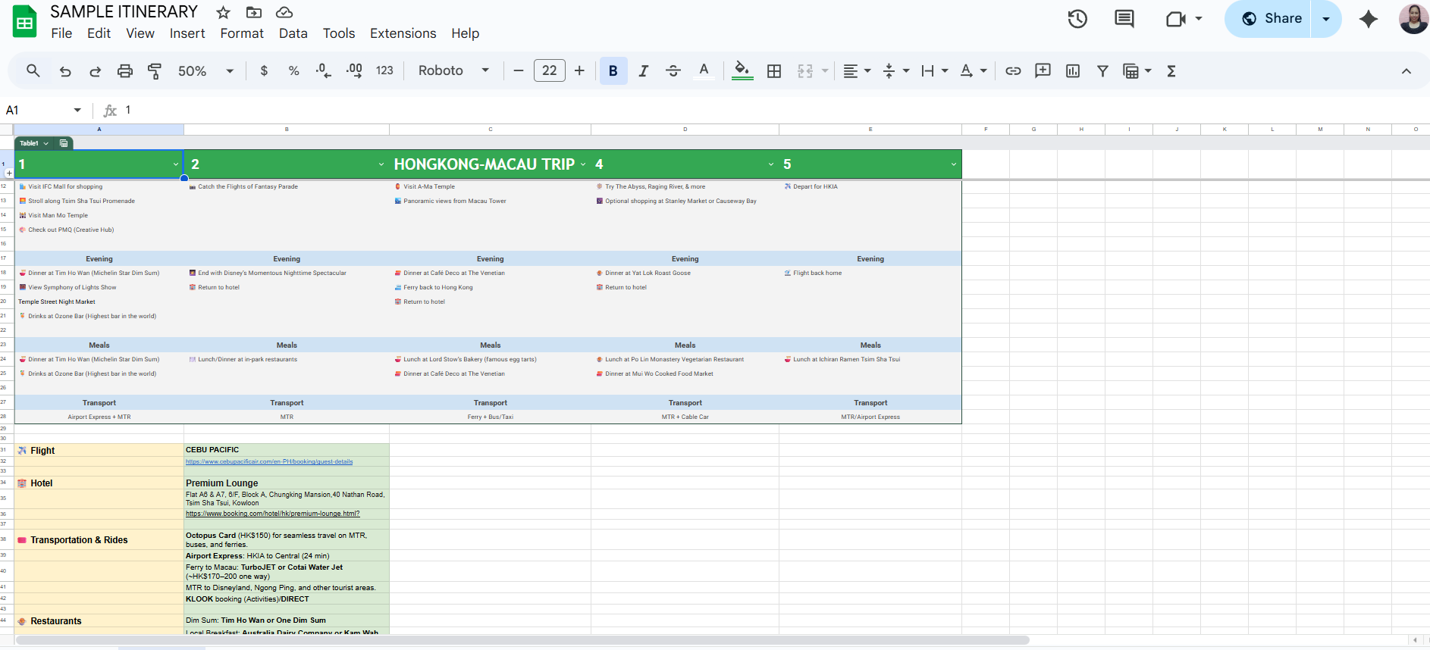
Task: Toggle italic formatting
Action: tap(643, 71)
